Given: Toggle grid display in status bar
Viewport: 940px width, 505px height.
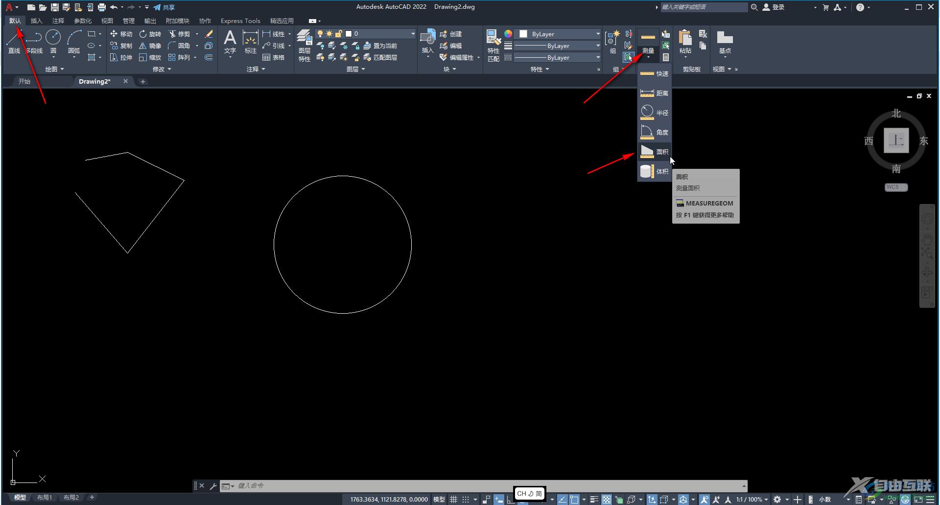Looking at the screenshot, I should [454, 500].
